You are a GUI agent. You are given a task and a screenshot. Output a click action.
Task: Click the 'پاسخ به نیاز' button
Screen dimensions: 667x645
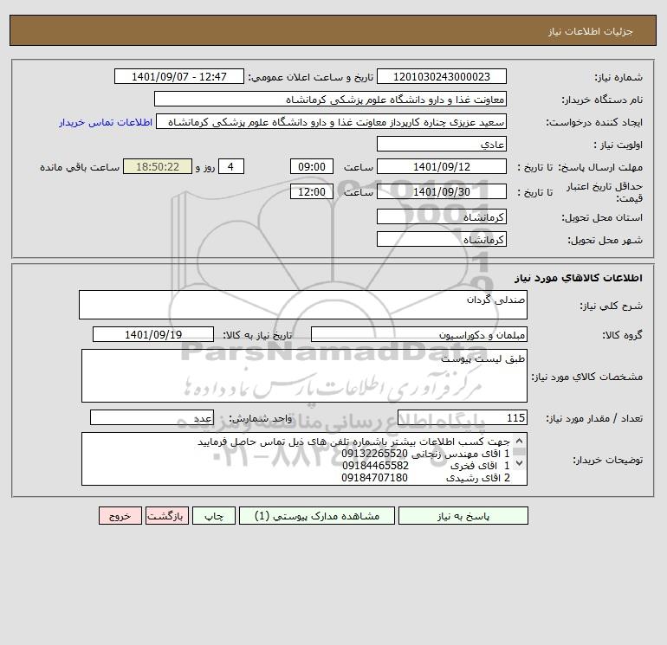point(463,516)
